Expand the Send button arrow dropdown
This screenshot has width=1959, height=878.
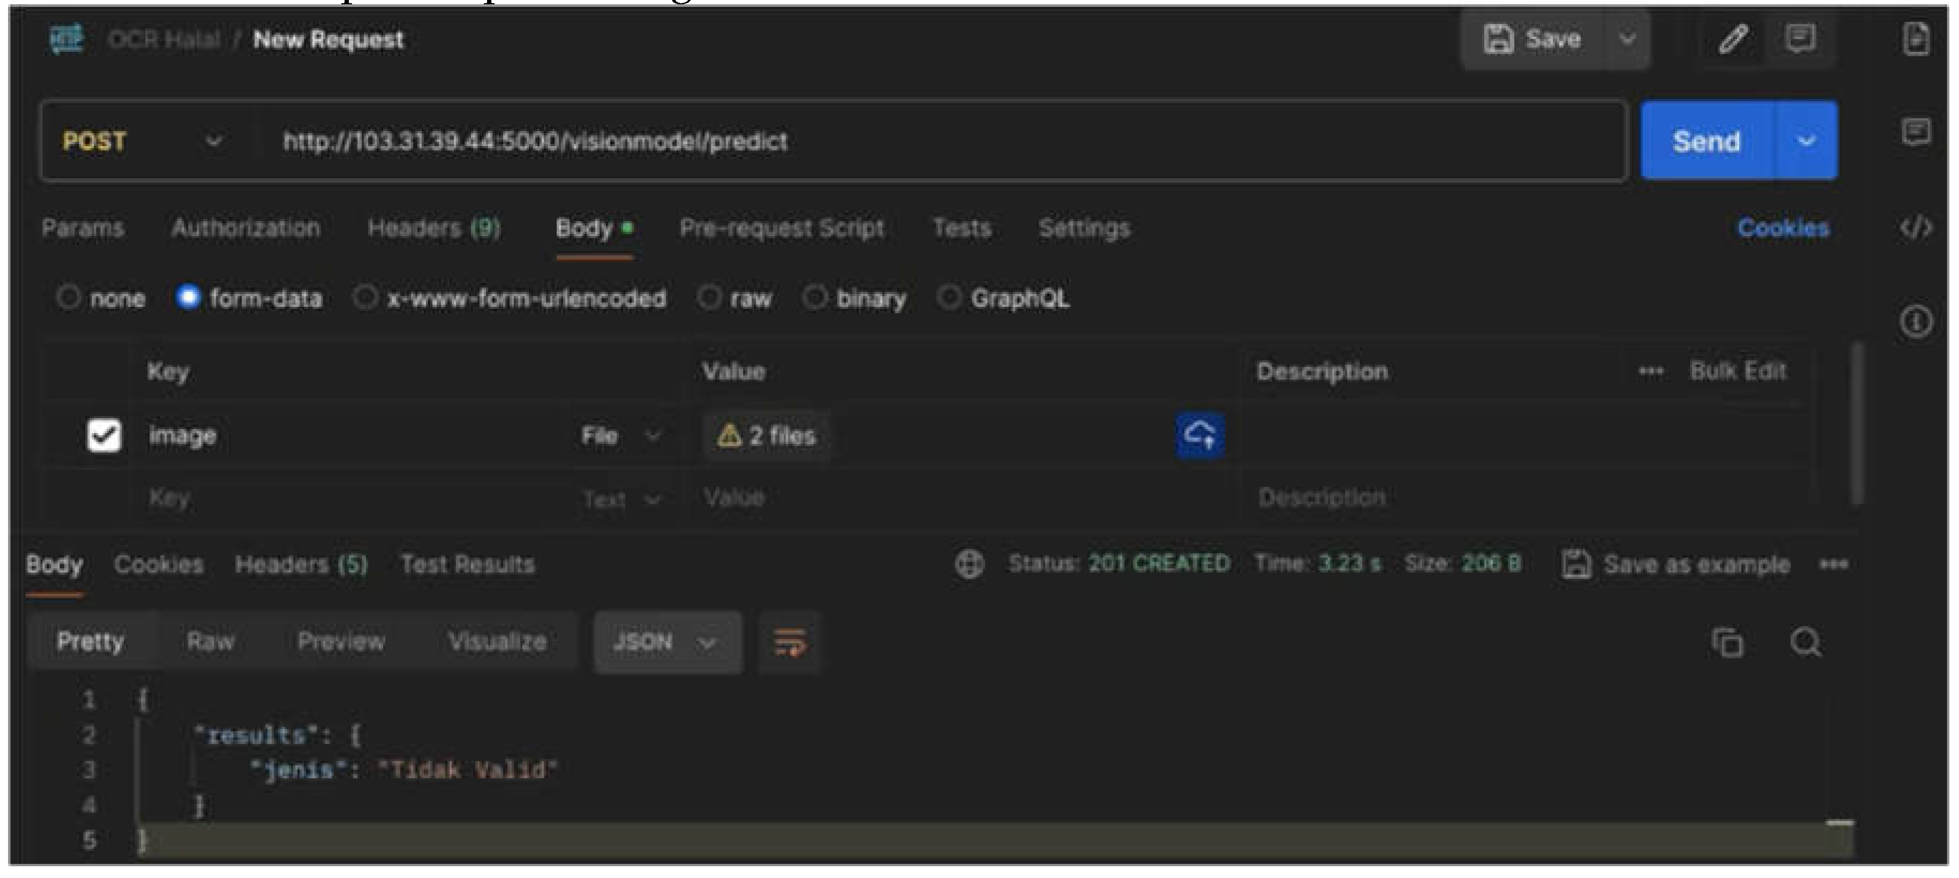[1806, 141]
